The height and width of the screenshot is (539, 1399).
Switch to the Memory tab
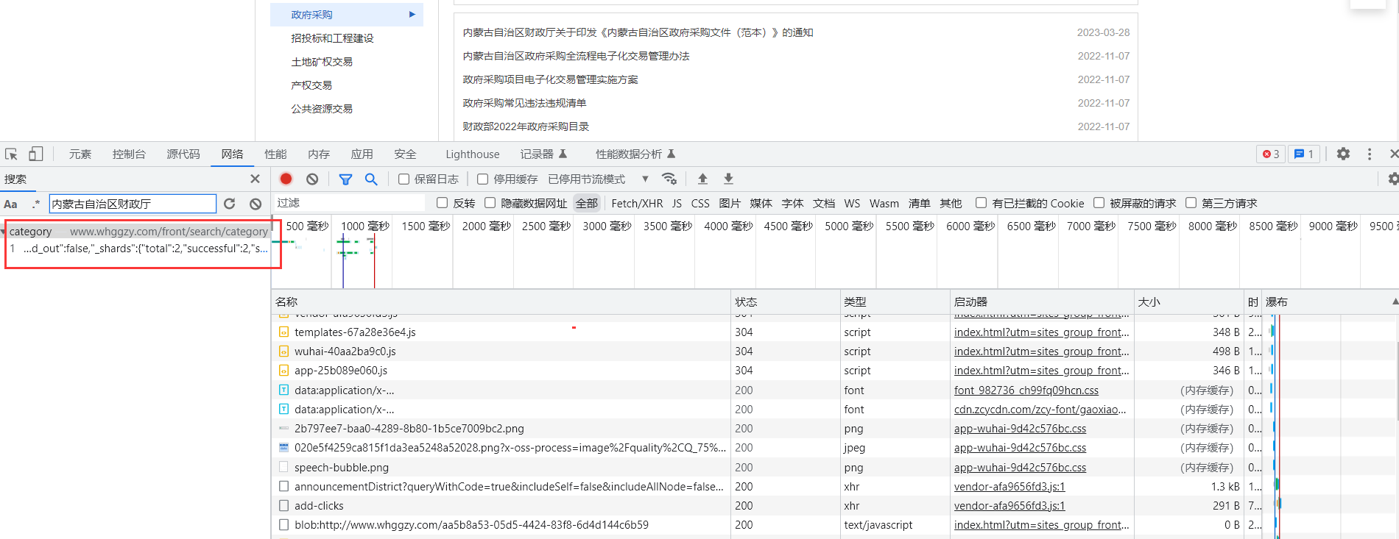tap(319, 154)
